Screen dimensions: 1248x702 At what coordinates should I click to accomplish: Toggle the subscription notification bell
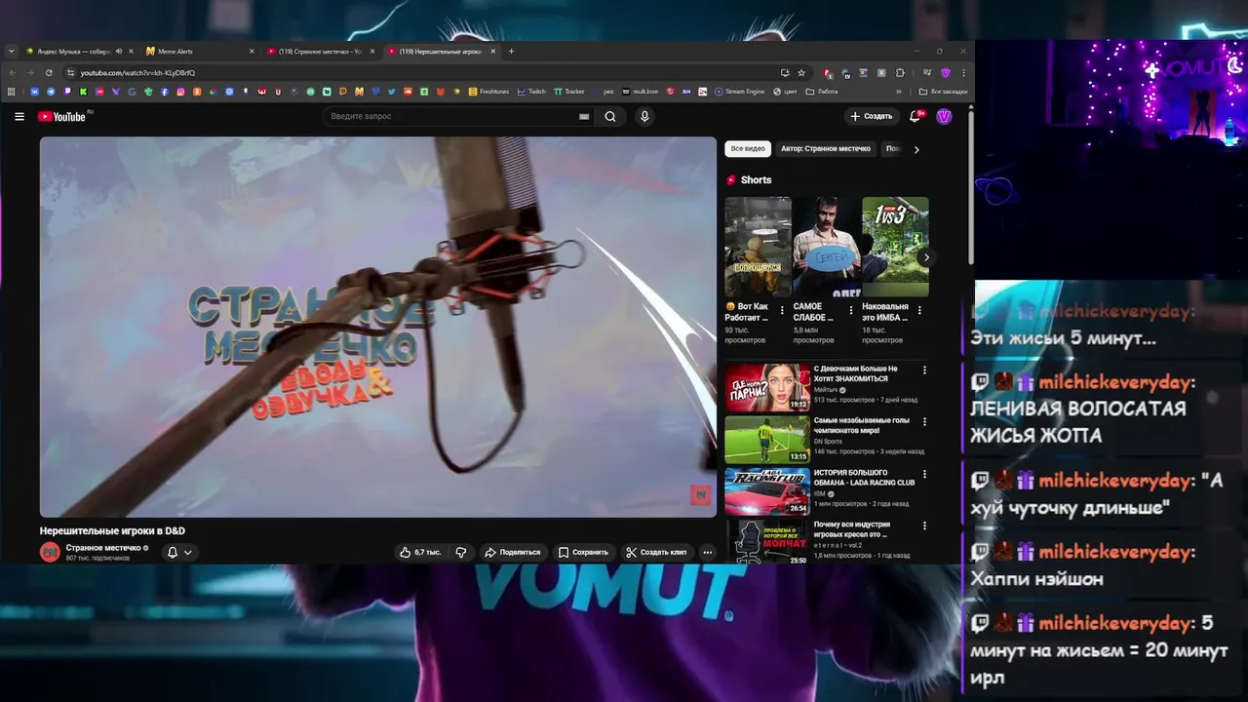[173, 552]
